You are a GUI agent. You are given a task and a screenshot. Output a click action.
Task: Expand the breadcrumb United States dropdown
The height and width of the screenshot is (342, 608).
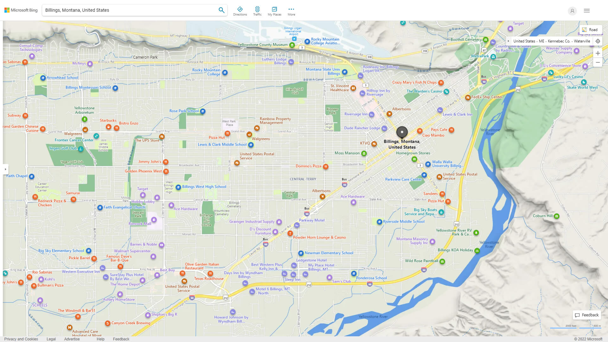click(x=523, y=41)
